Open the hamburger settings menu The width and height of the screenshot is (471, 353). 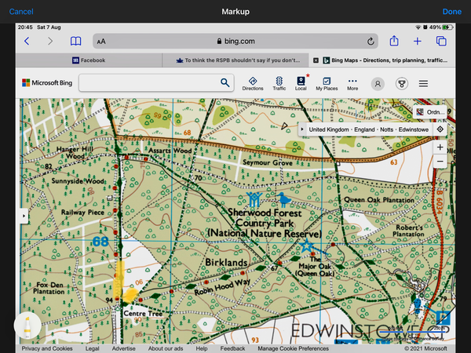pos(423,83)
